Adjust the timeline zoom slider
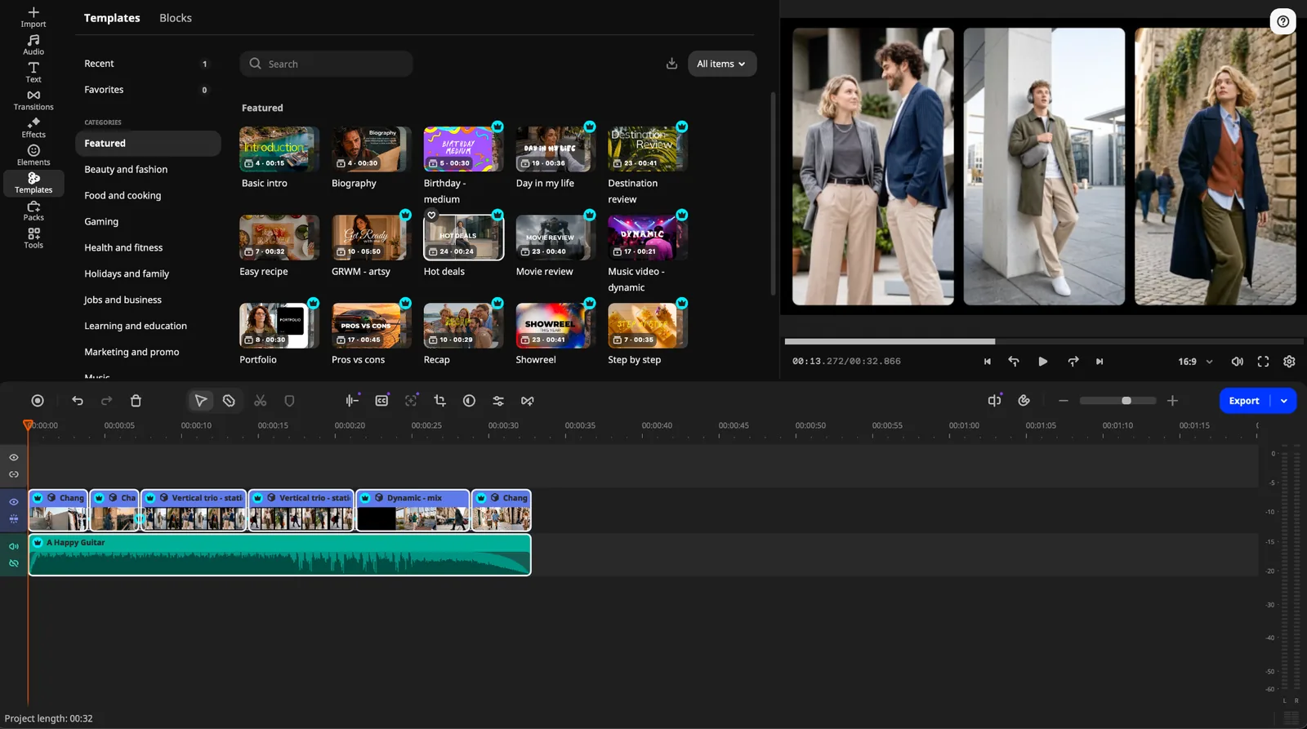 click(1117, 401)
